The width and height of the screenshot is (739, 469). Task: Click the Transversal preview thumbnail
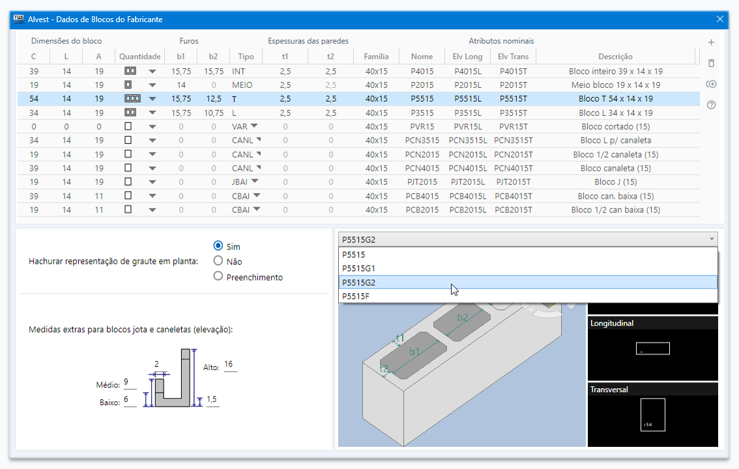[652, 415]
